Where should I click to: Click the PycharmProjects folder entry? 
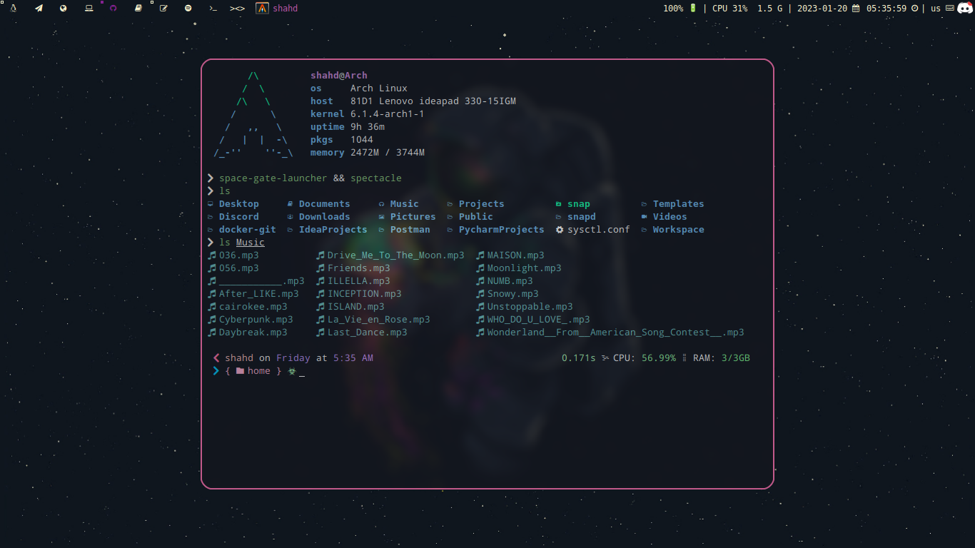(x=502, y=230)
